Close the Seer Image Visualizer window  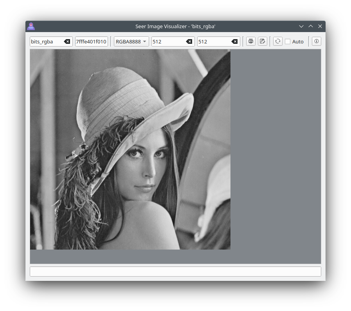[320, 26]
